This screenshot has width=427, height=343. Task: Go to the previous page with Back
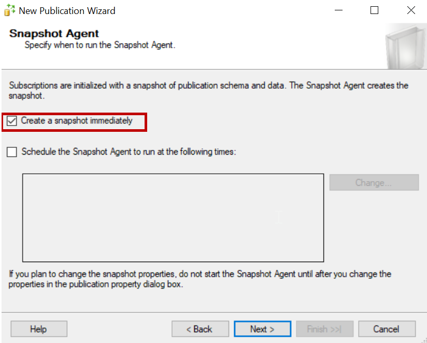click(x=200, y=329)
